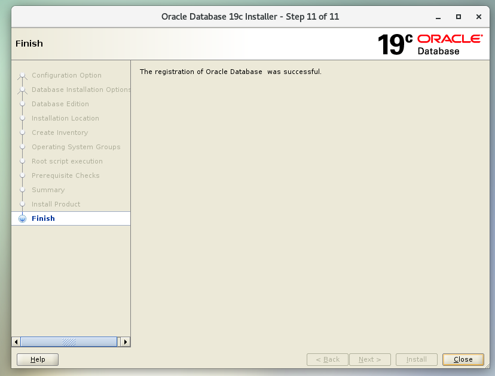Click the Operating System Groups step
Viewport: 495px width, 376px height.
(76, 147)
